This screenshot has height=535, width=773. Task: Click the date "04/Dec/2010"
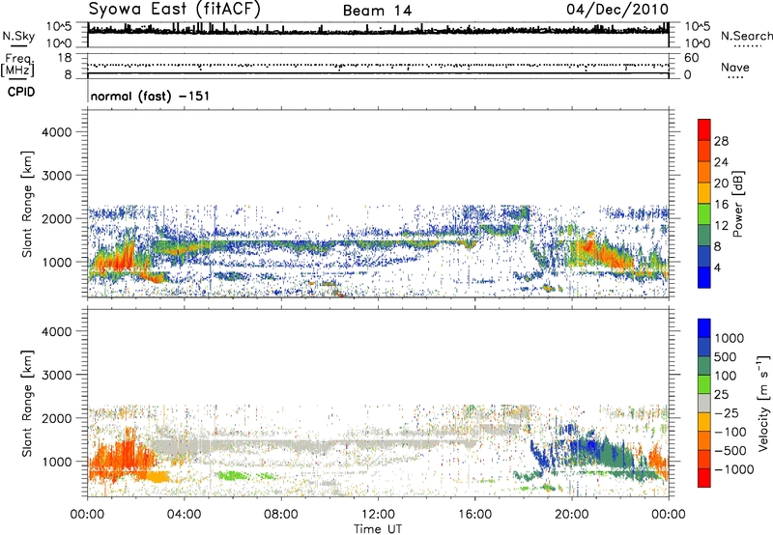[x=617, y=10]
